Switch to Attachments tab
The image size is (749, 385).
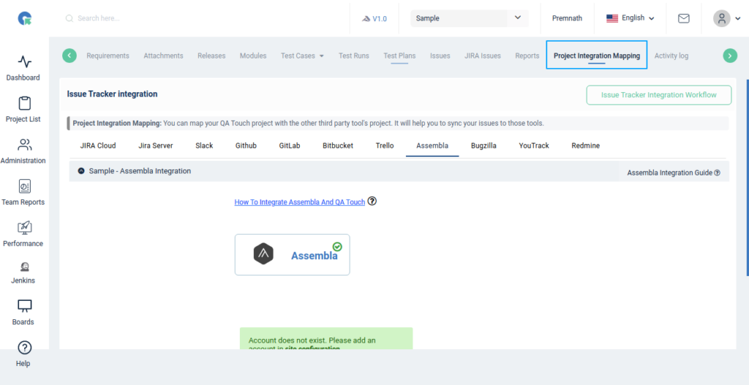tap(163, 56)
